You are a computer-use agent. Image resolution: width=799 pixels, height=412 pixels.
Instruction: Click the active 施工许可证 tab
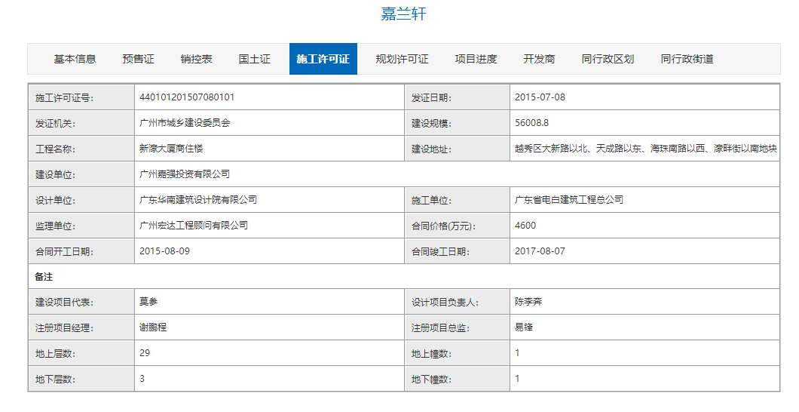323,59
